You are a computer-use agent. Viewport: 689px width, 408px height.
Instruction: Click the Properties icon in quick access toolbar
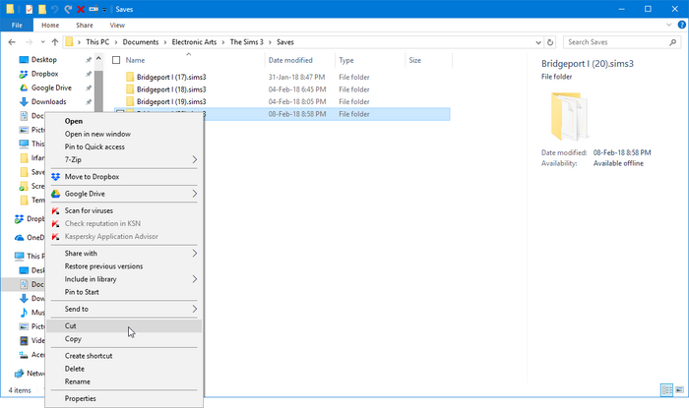click(x=29, y=9)
